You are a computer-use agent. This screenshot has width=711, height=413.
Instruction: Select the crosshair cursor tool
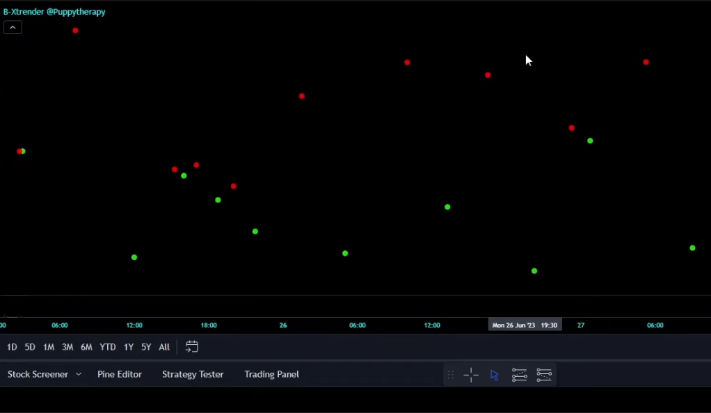pyautogui.click(x=471, y=375)
